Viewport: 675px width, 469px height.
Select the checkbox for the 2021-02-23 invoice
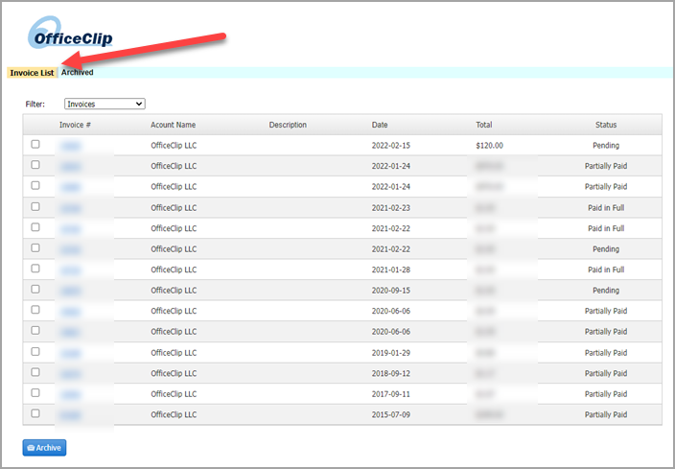(35, 207)
